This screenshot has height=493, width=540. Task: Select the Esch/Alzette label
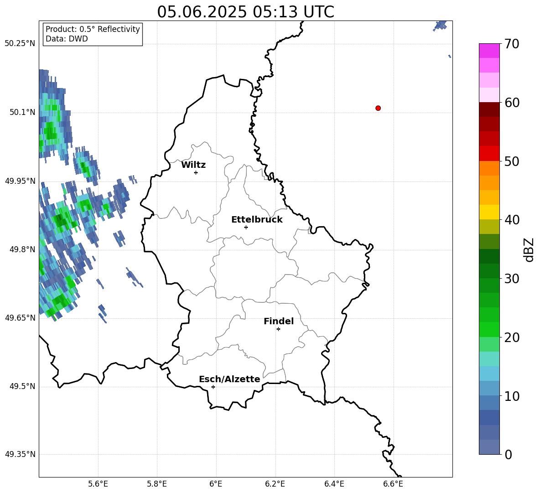coord(229,379)
